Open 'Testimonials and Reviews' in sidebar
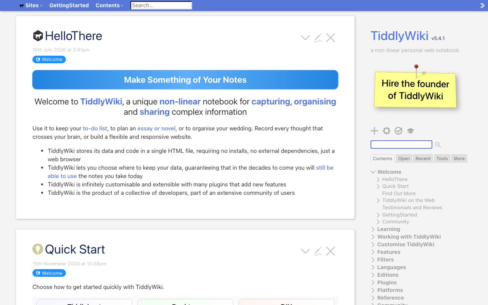Screen dimensions: 488x305 click(412, 207)
